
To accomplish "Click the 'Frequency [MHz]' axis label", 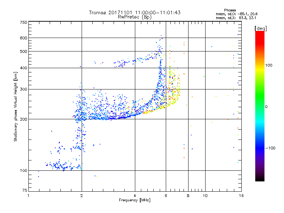I will click(x=135, y=200).
